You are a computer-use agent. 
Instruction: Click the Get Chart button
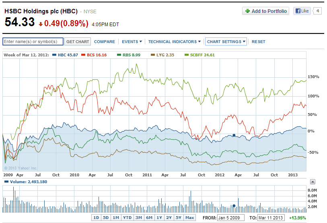point(78,41)
